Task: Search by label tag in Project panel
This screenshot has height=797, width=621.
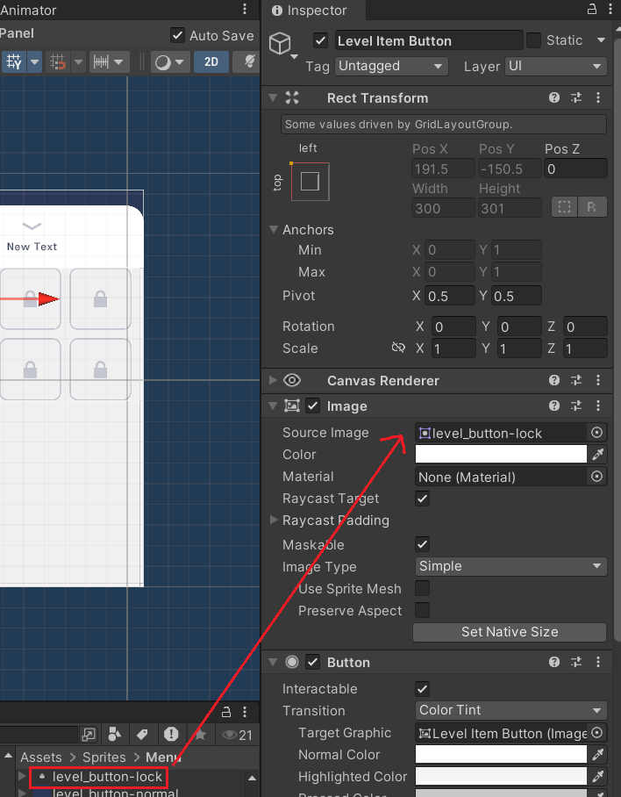Action: click(142, 734)
